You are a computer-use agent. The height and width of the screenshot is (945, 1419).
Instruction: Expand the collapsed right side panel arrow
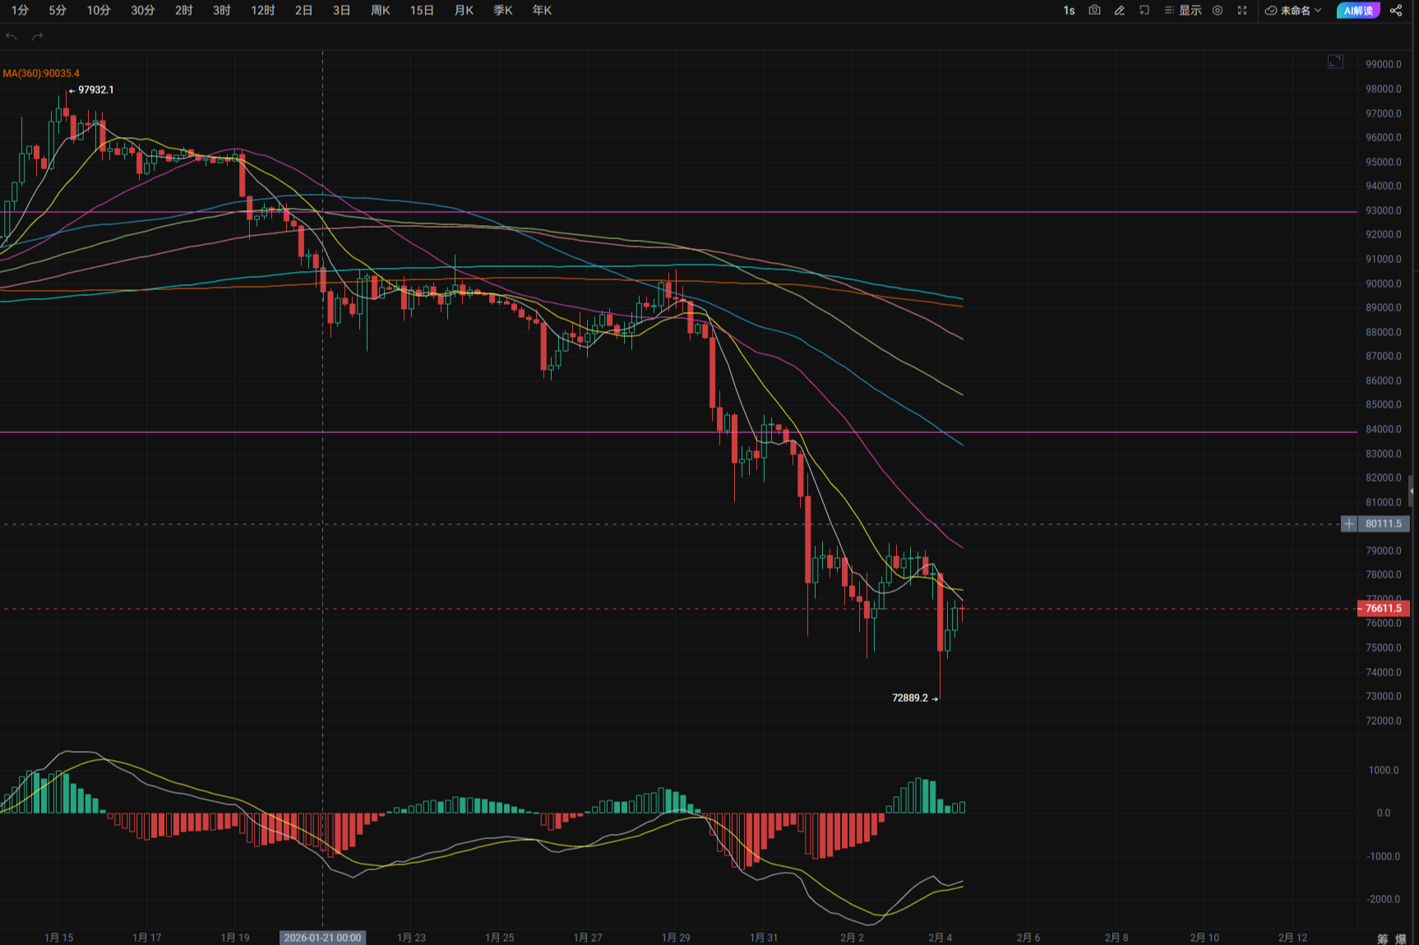(1412, 491)
